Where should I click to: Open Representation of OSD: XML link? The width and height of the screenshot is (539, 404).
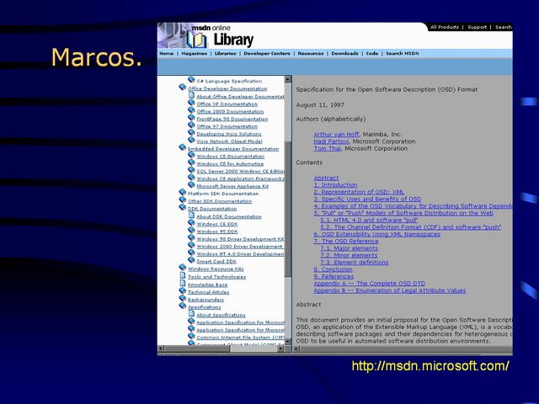click(x=359, y=192)
